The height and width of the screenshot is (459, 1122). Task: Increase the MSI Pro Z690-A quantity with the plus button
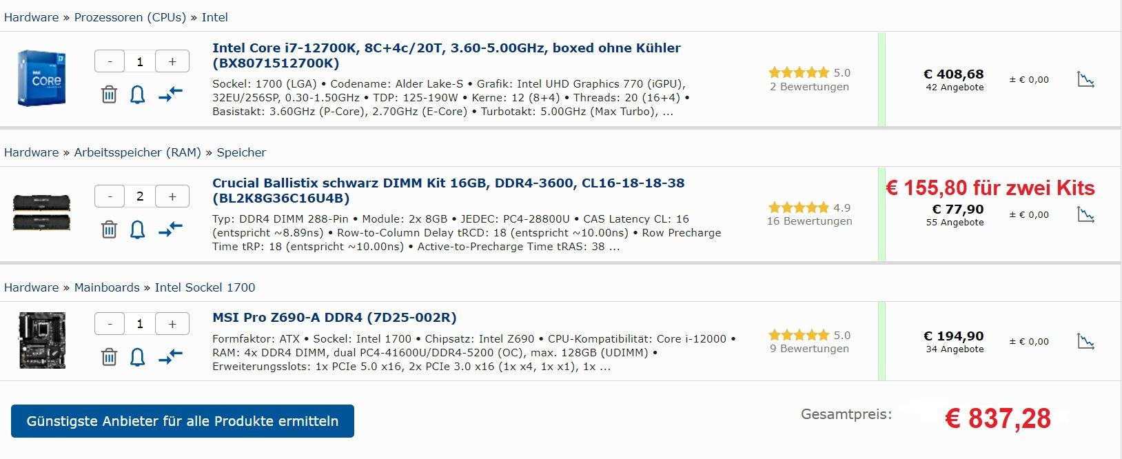coord(172,324)
